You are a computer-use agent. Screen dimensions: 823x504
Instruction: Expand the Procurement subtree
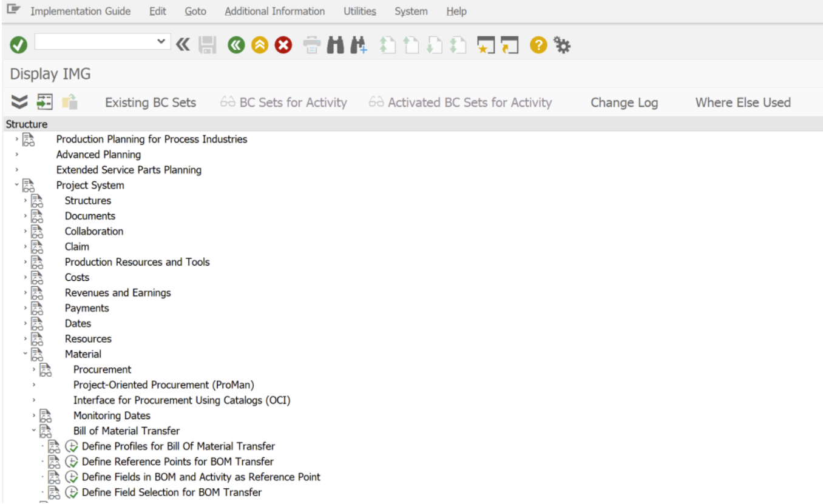(33, 369)
